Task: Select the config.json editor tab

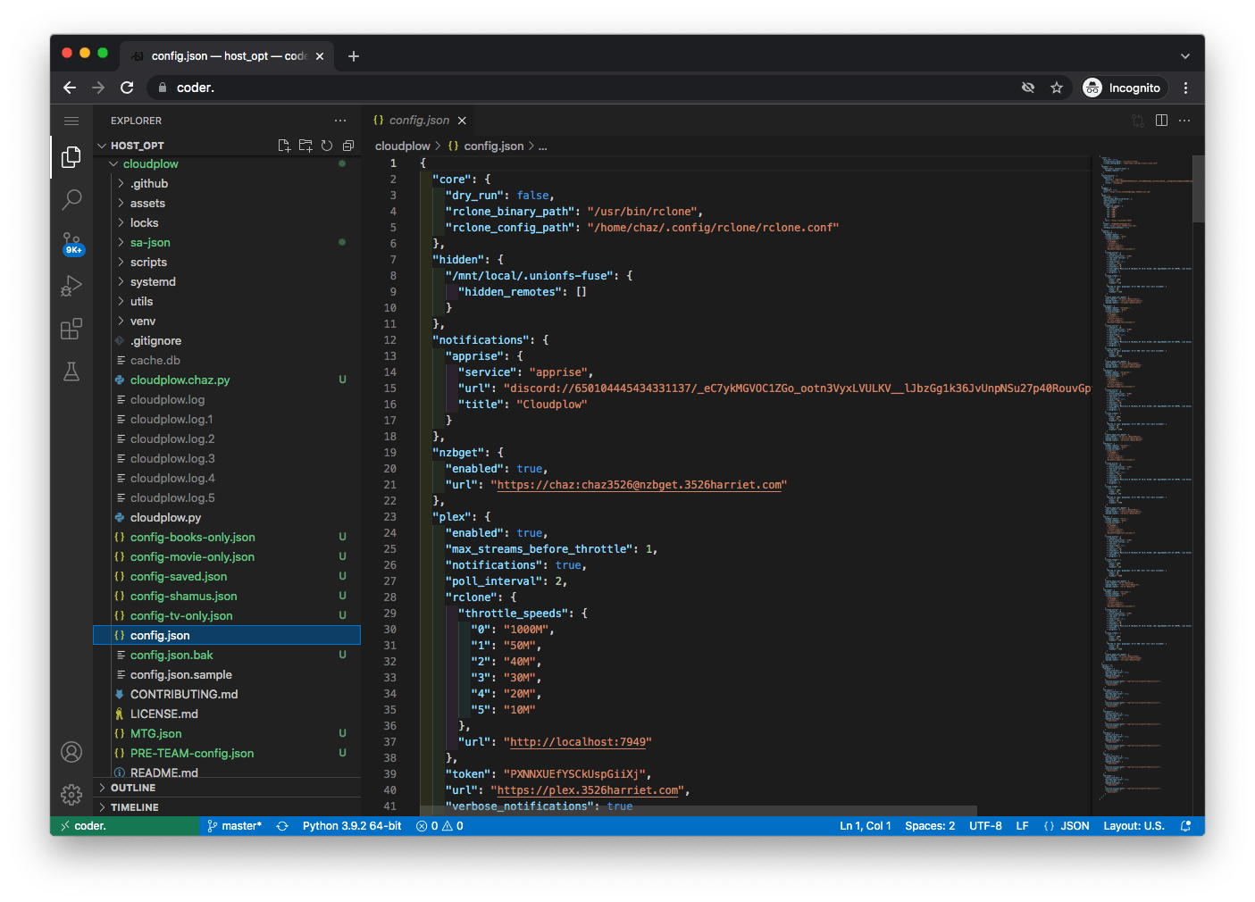Action: (418, 121)
